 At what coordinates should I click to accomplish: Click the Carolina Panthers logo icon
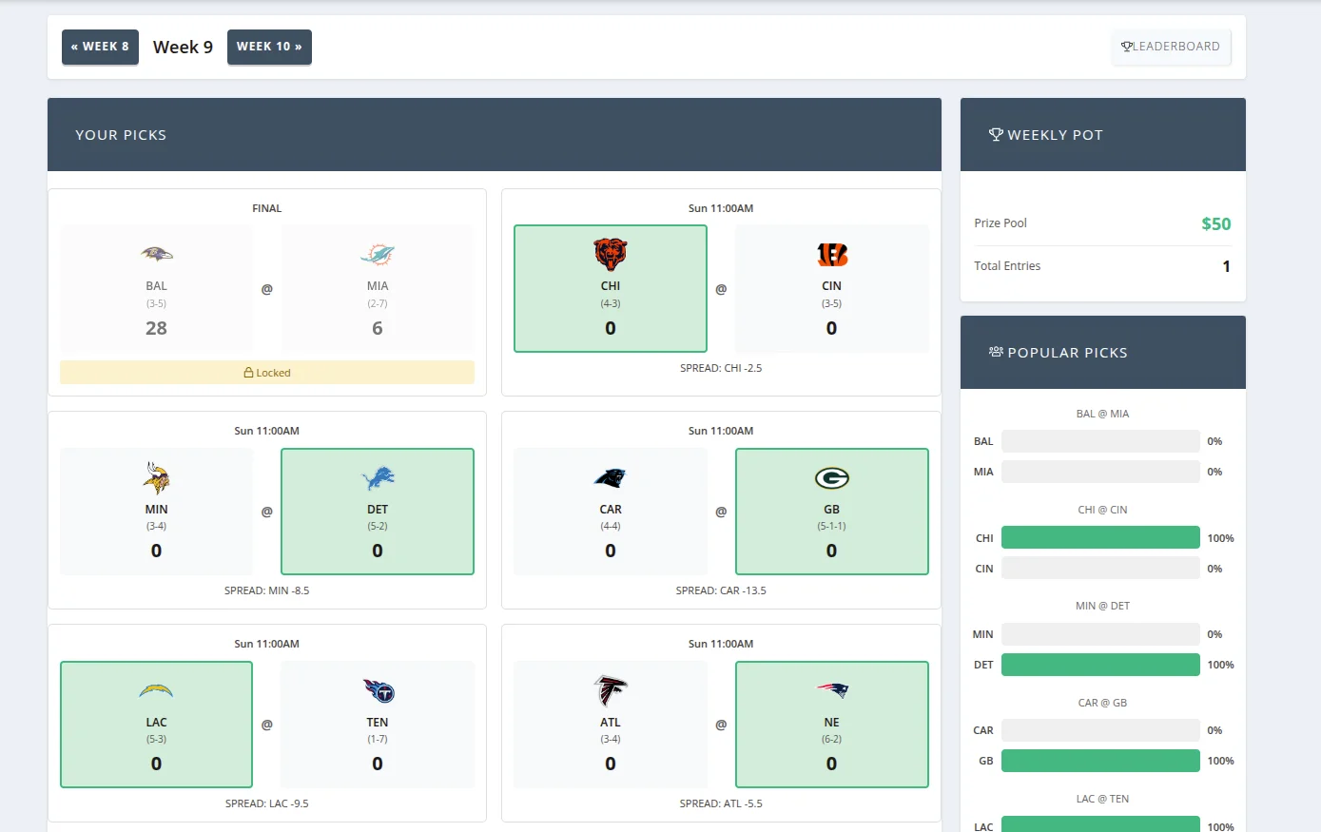click(611, 477)
